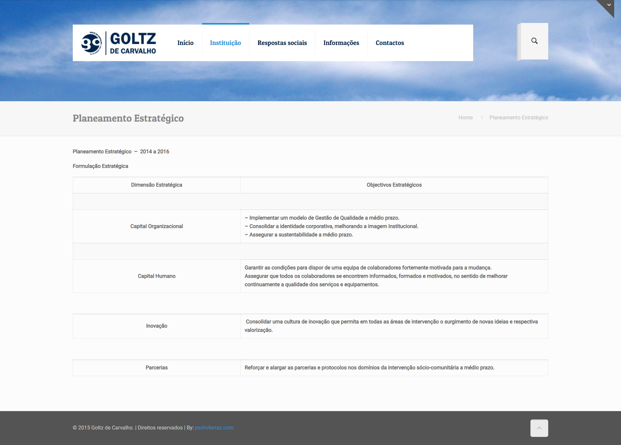Open the Respostas sociais menu

coord(282,43)
